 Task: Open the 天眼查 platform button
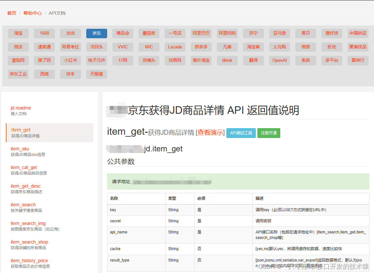point(97,74)
